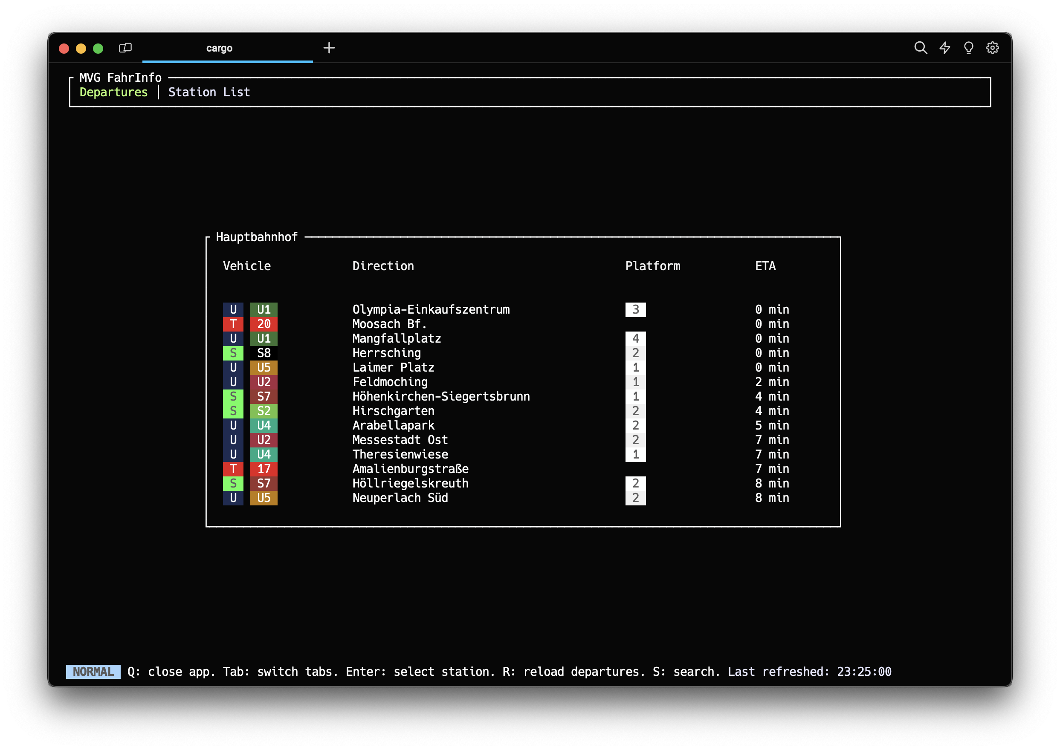Click the Amalienburgstraße tram 17 entry
This screenshot has height=750, width=1060.
click(x=410, y=469)
